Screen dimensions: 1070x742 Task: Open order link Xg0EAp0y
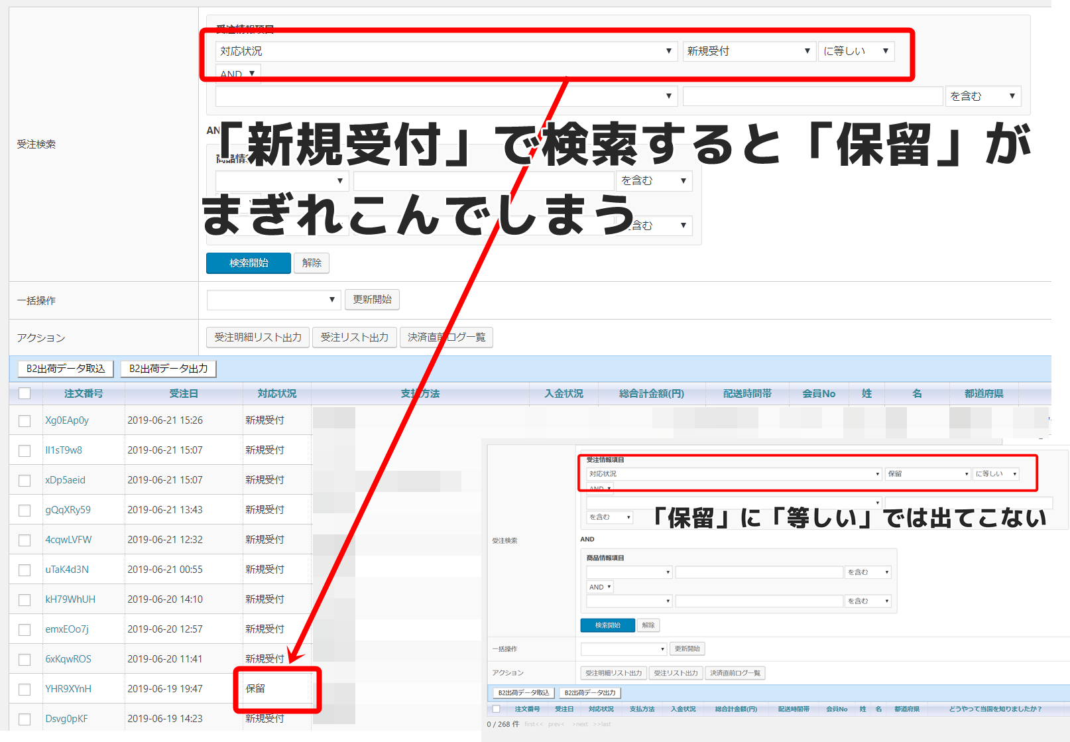[67, 420]
